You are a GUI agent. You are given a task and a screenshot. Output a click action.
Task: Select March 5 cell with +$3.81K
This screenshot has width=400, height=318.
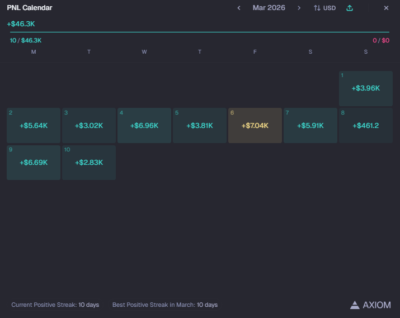point(200,125)
